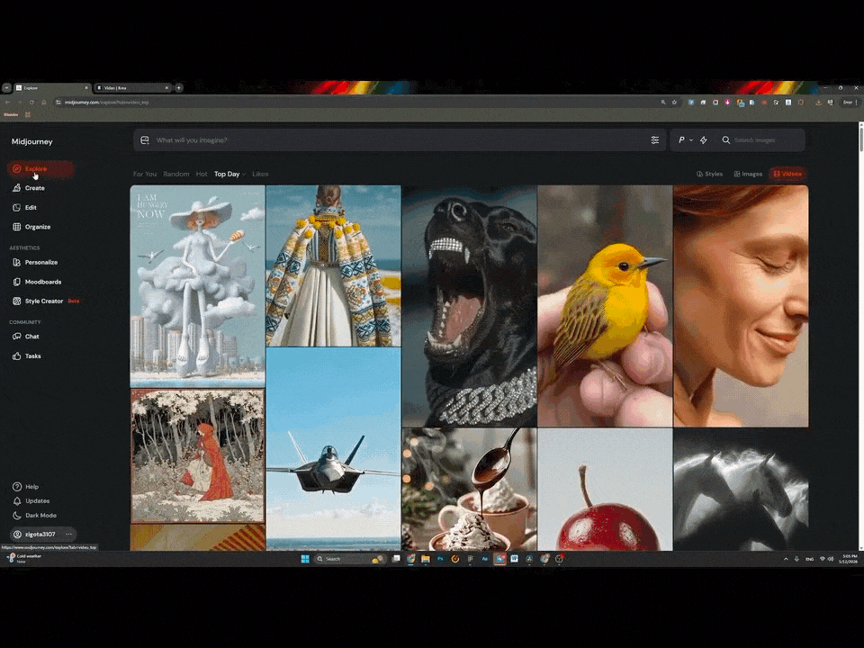
Task: Open After Effects from the taskbar
Action: (485, 559)
